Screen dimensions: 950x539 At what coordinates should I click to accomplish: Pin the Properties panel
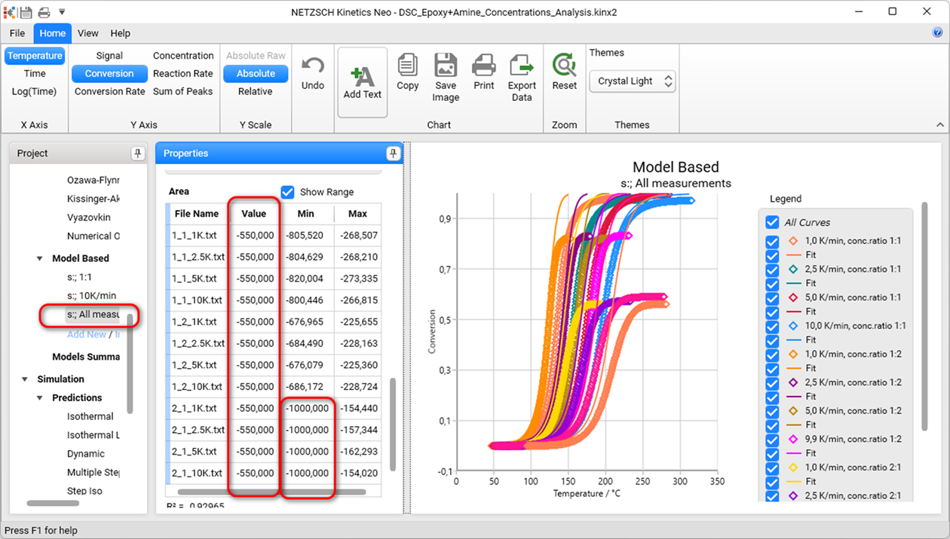pos(393,154)
